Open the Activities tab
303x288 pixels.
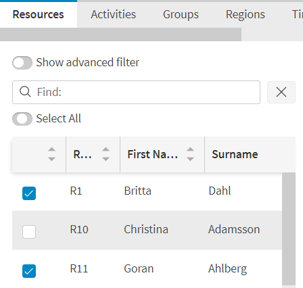[x=113, y=15]
